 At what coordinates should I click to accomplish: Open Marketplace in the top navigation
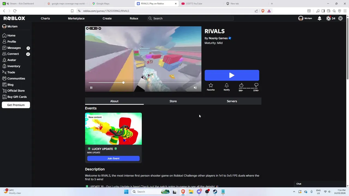[76, 18]
